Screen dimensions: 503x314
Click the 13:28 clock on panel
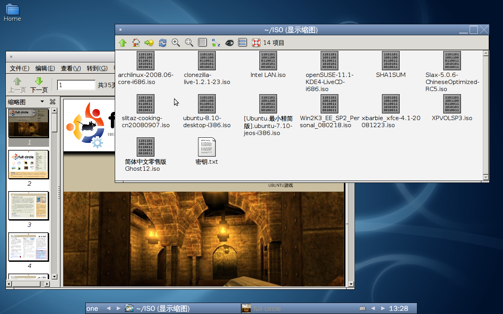[398, 309]
